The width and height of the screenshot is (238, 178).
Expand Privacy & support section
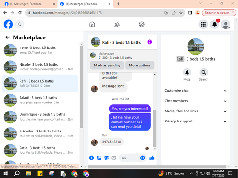[x=196, y=121]
